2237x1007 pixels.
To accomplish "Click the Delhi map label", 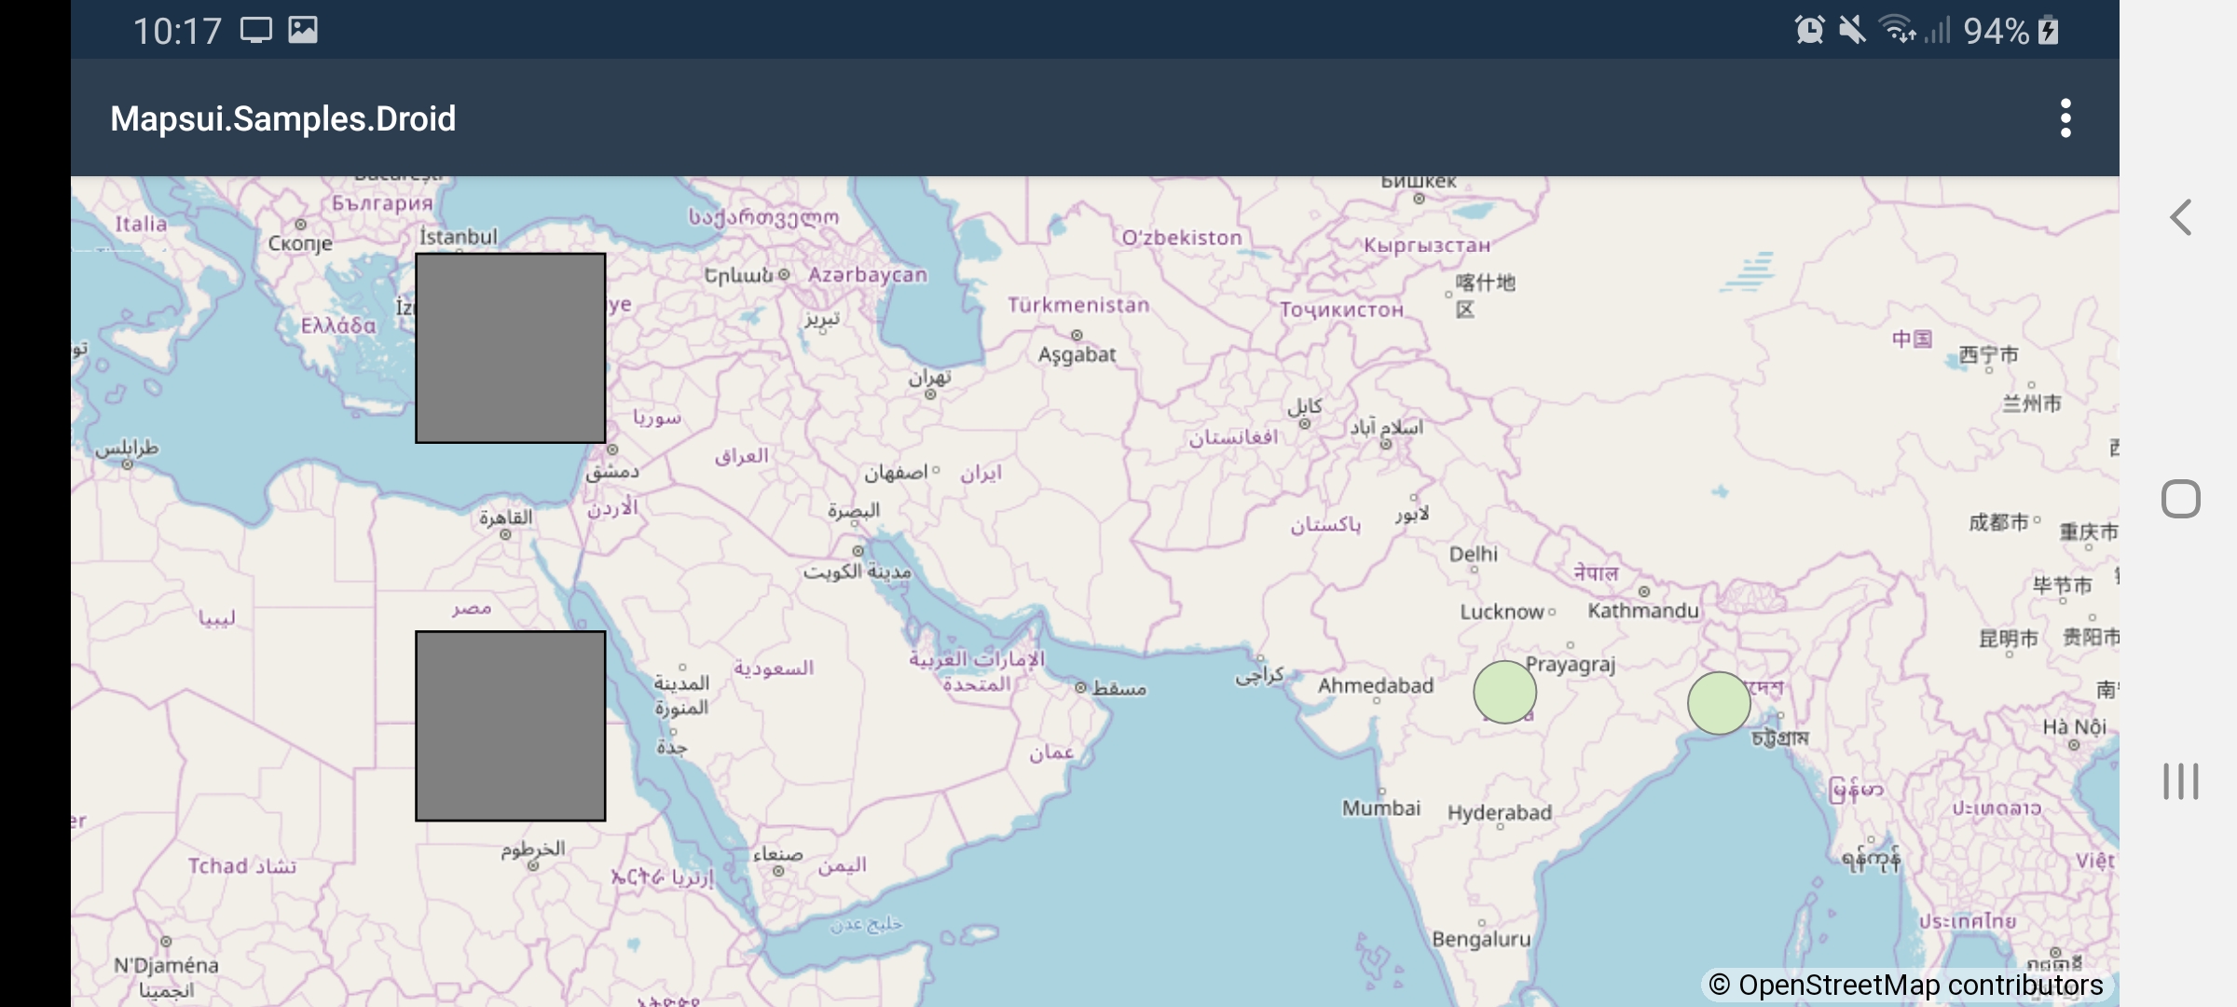I will (x=1474, y=554).
